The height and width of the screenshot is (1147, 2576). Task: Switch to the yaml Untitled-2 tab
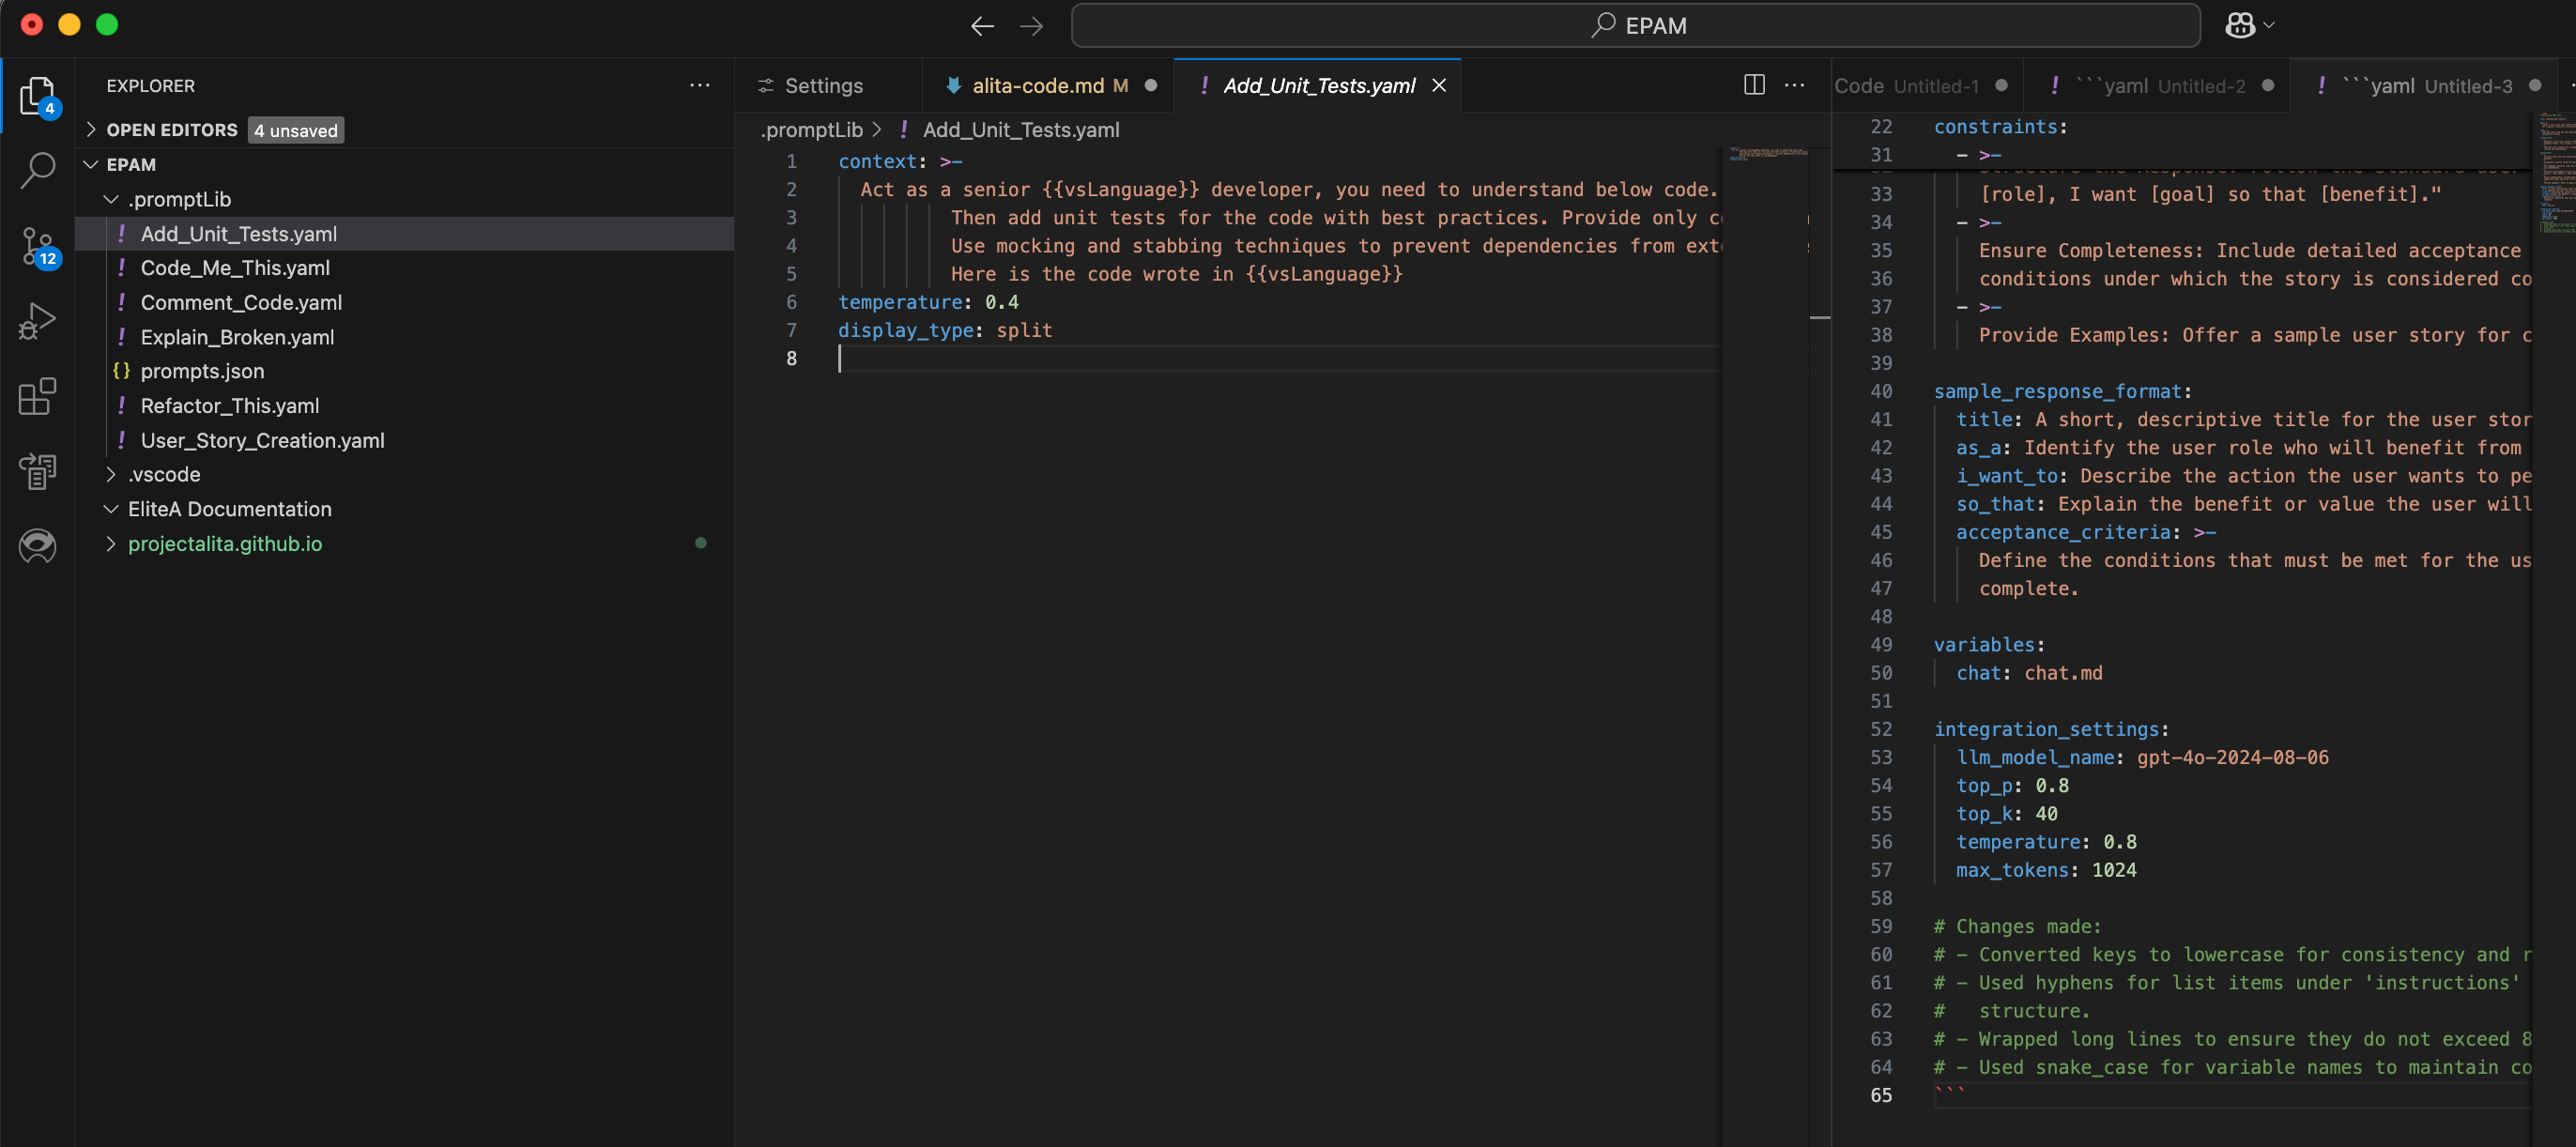pos(2157,86)
